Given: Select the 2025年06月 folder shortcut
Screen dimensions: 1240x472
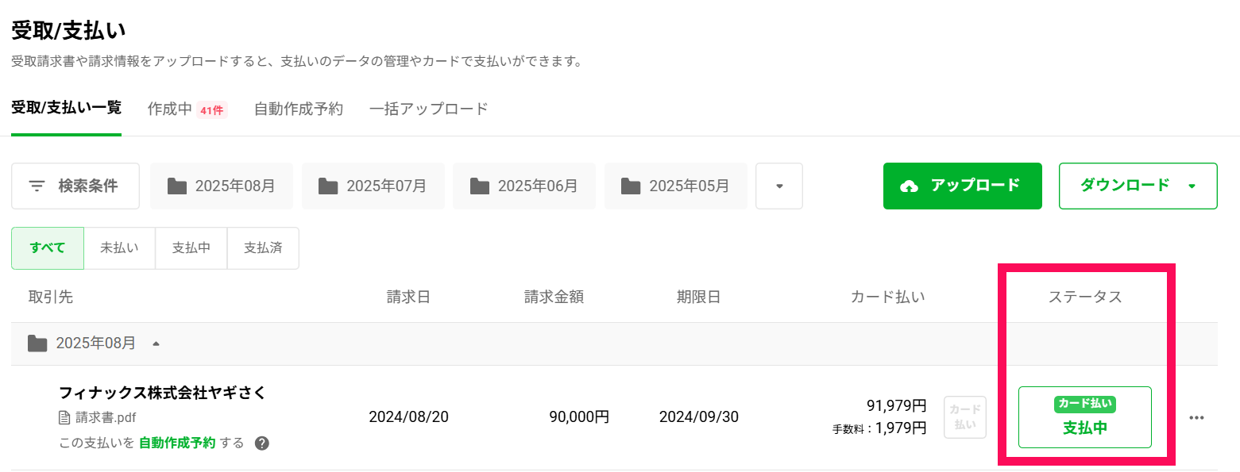Looking at the screenshot, I should tap(524, 186).
